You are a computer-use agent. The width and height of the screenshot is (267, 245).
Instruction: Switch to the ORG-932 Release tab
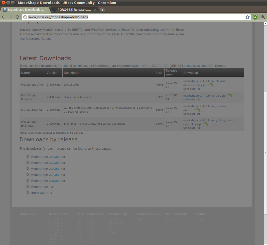pos(74,10)
